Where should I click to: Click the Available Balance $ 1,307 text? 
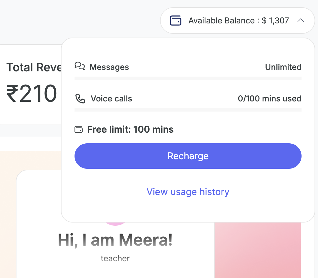coord(239,21)
